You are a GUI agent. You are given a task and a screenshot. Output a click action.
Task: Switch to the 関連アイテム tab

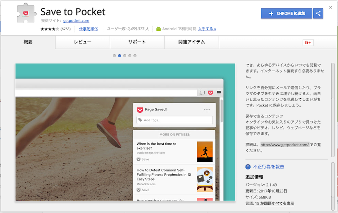coord(192,42)
